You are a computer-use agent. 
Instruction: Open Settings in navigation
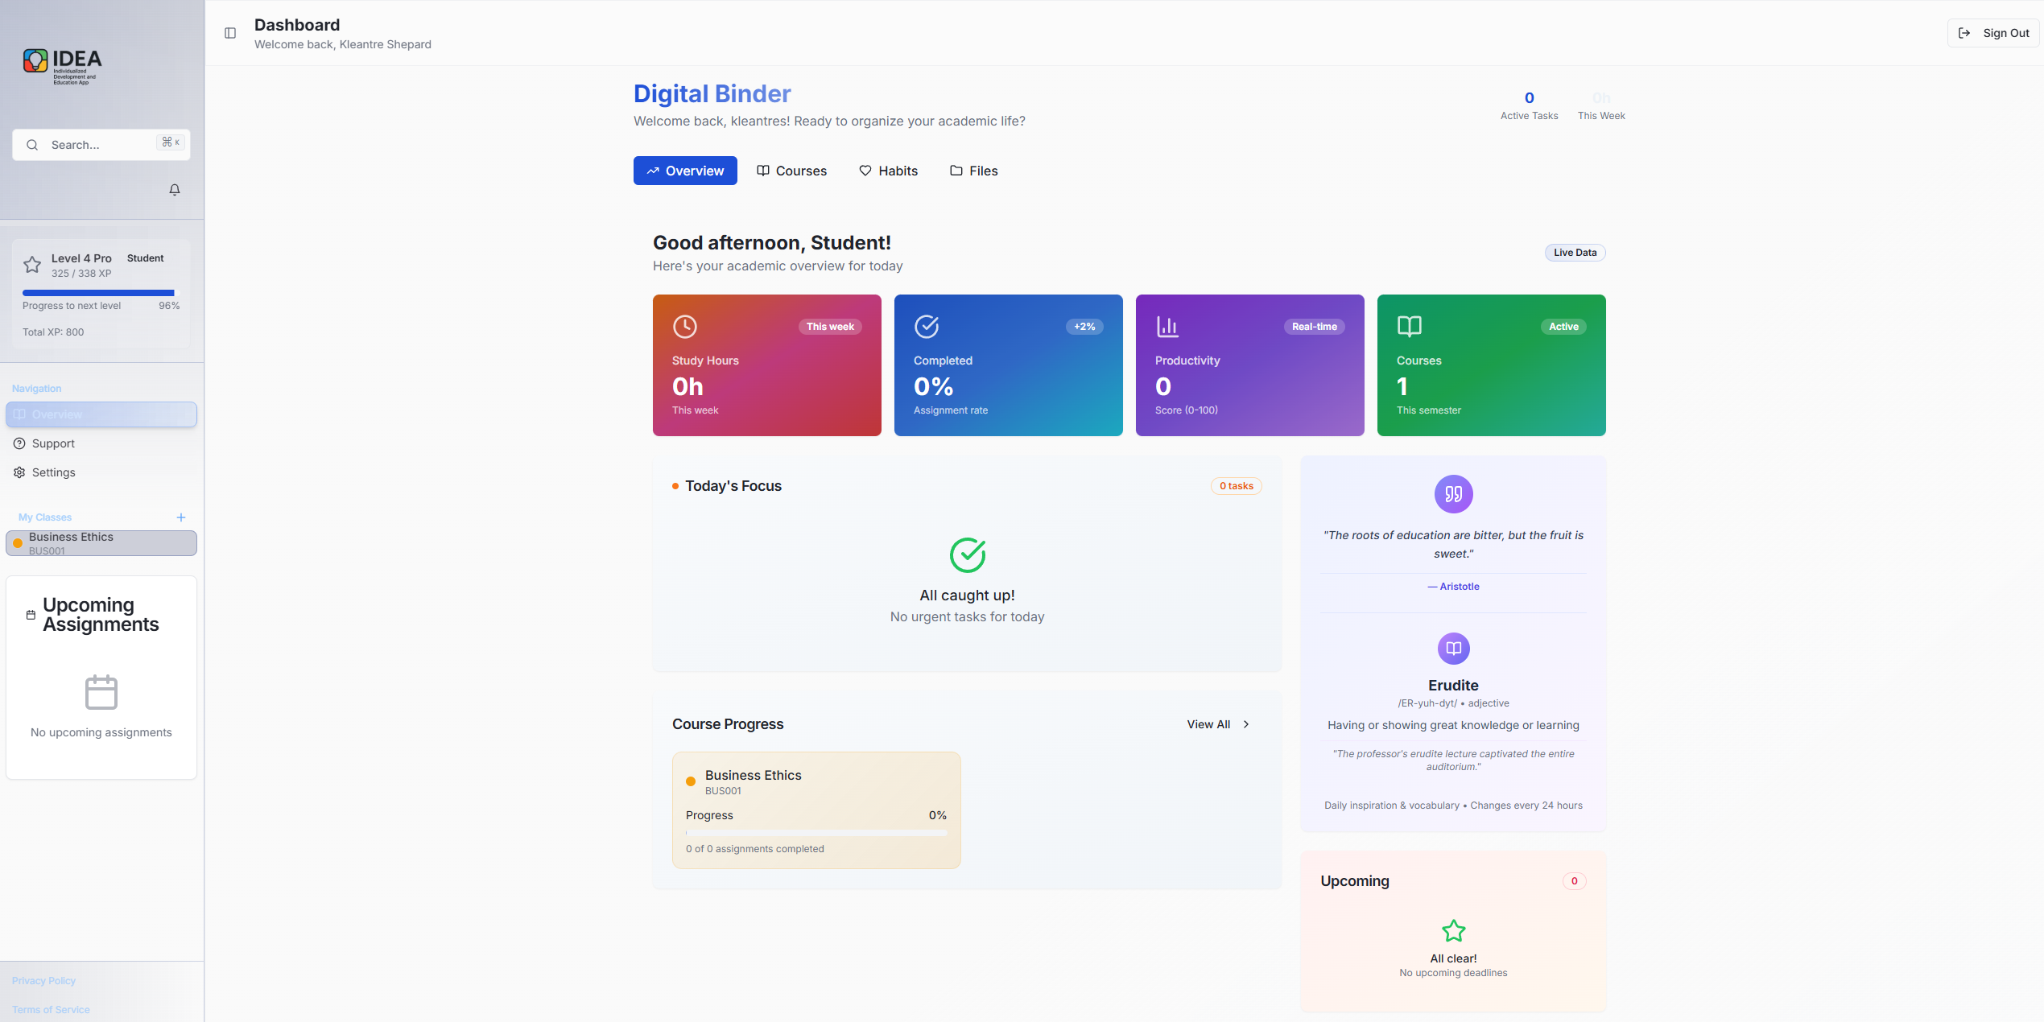(53, 472)
